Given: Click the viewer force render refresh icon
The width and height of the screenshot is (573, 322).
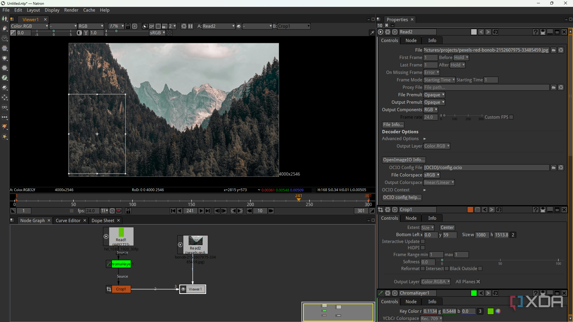Looking at the screenshot, I should tap(184, 26).
